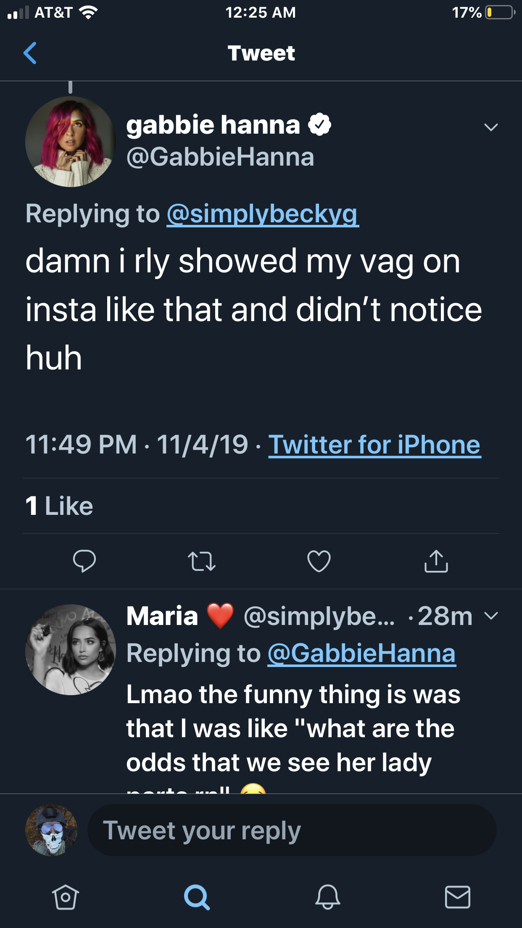Tap the back arrow to leave tweet
Screen dimensions: 522x928
[x=30, y=53]
